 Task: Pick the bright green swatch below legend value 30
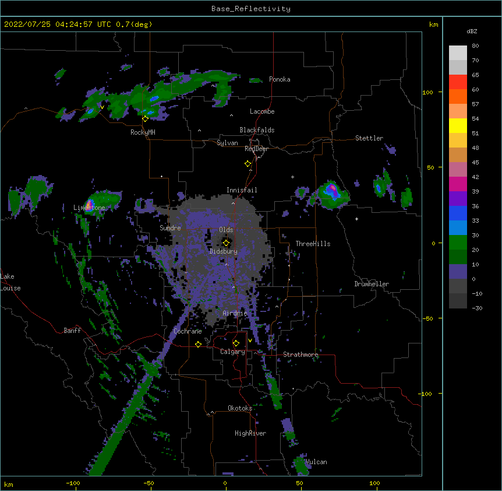click(x=458, y=243)
